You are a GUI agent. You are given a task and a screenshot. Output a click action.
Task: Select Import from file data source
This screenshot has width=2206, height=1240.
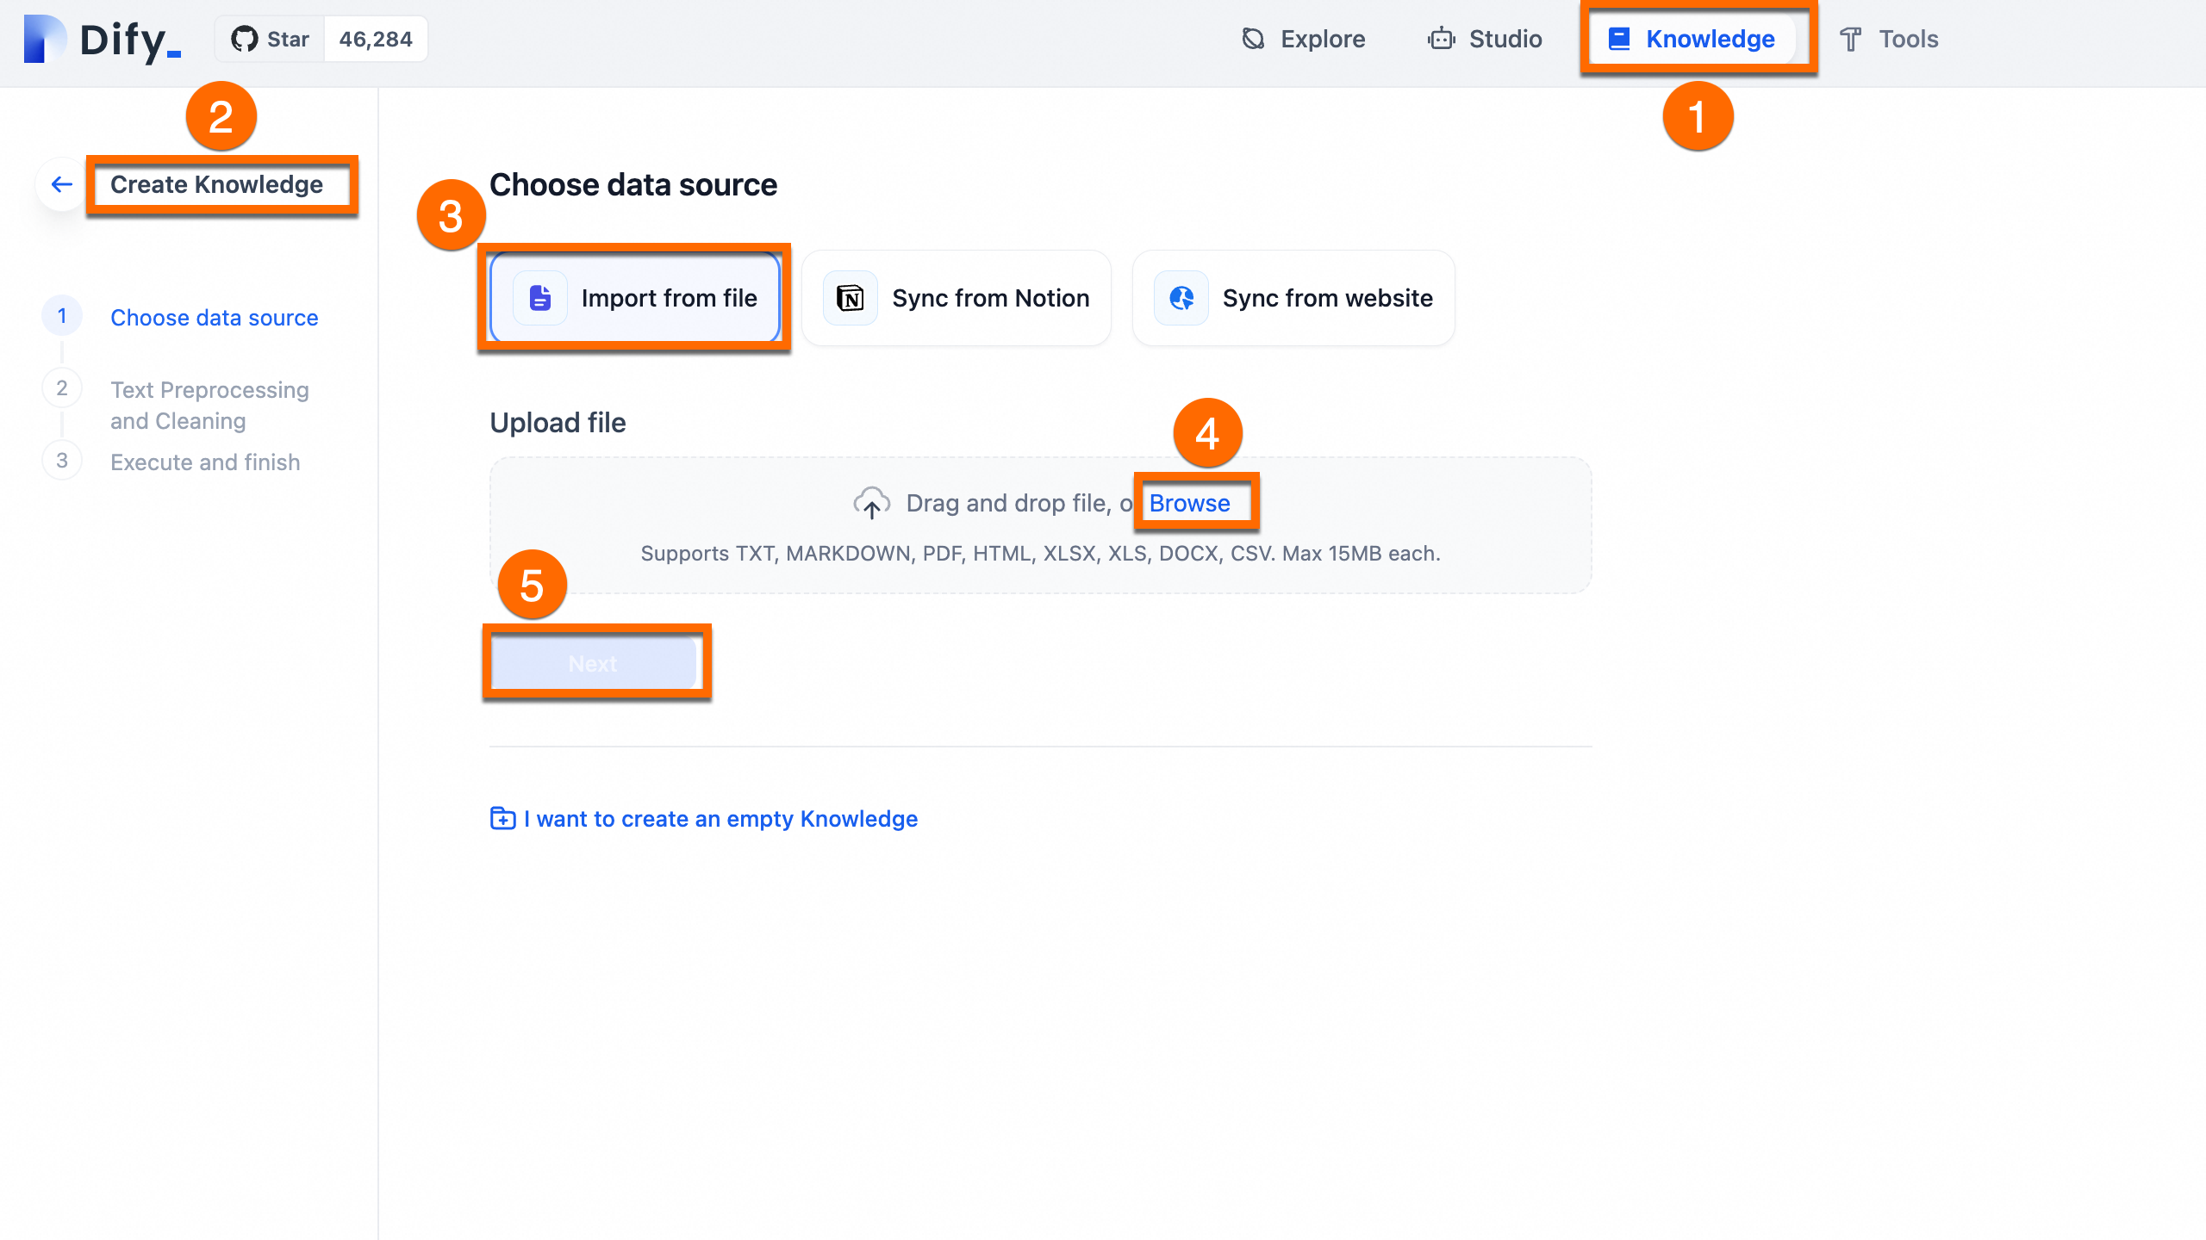(x=635, y=298)
